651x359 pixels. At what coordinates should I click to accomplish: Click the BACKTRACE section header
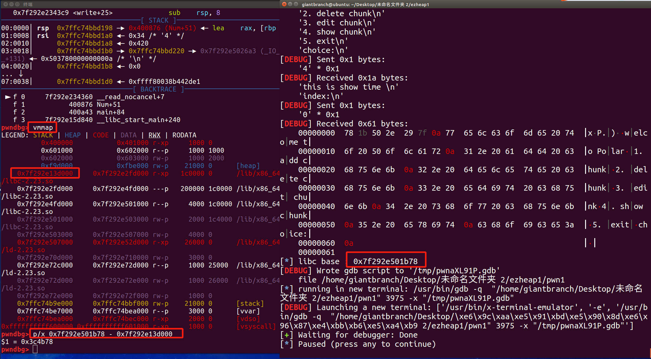tap(158, 89)
